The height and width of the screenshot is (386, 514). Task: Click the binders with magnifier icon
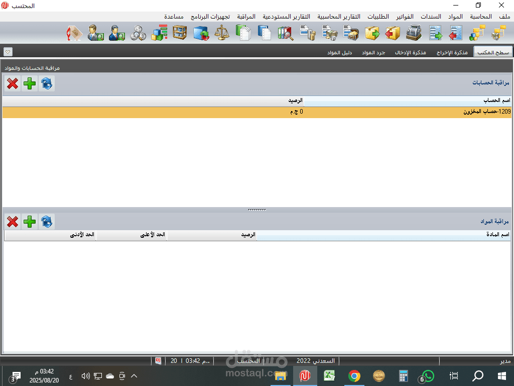[286, 33]
